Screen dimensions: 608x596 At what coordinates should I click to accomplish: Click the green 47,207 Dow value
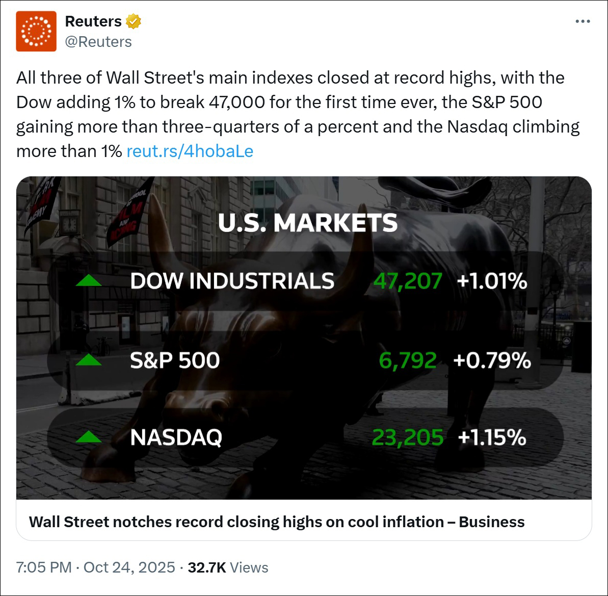pos(408,281)
